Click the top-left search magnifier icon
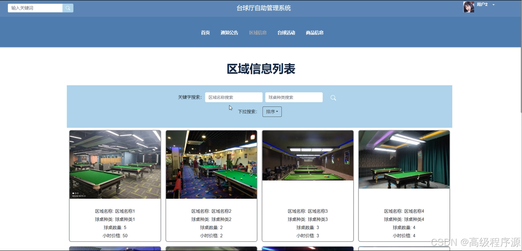The image size is (522, 251). point(67,8)
